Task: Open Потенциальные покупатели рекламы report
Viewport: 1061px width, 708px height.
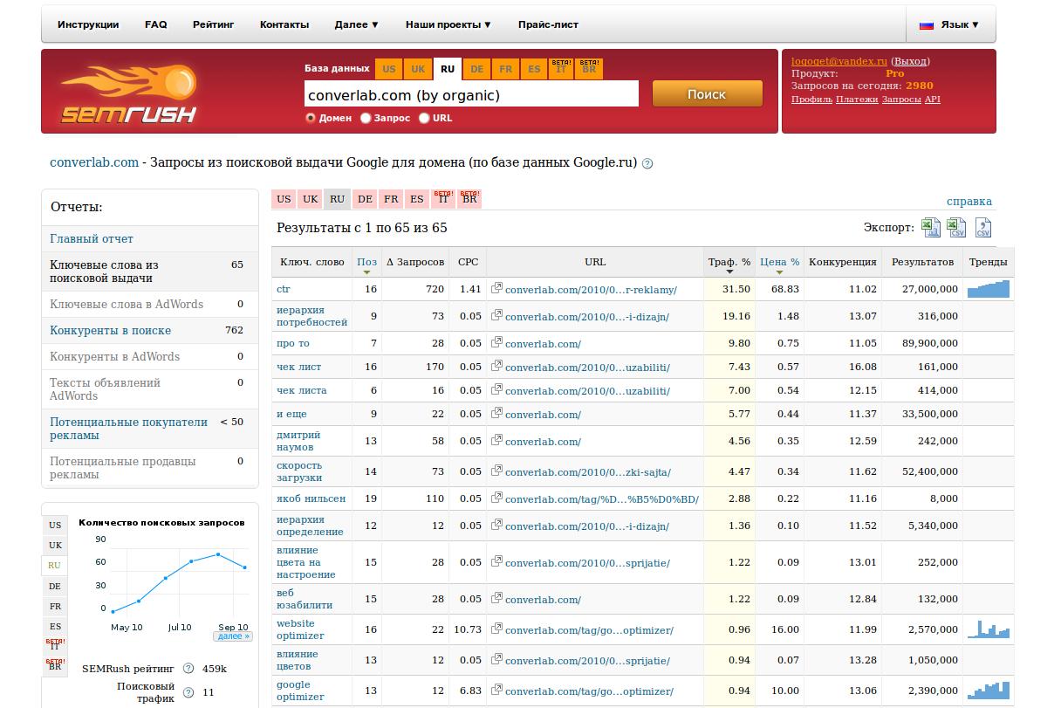Action: tap(128, 429)
